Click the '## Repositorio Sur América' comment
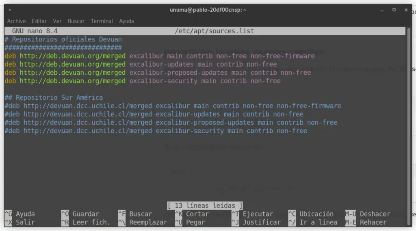 54,97
